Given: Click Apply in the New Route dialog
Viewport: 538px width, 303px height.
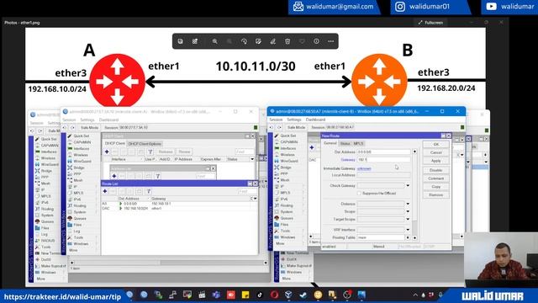Looking at the screenshot, I should point(436,161).
